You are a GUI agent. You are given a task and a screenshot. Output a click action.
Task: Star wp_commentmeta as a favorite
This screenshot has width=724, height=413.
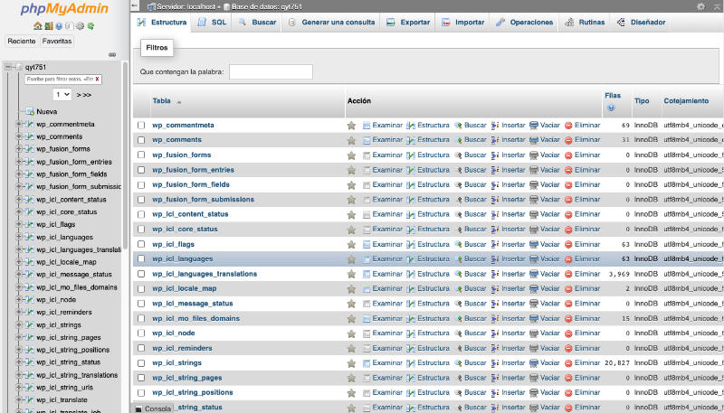[351, 126]
